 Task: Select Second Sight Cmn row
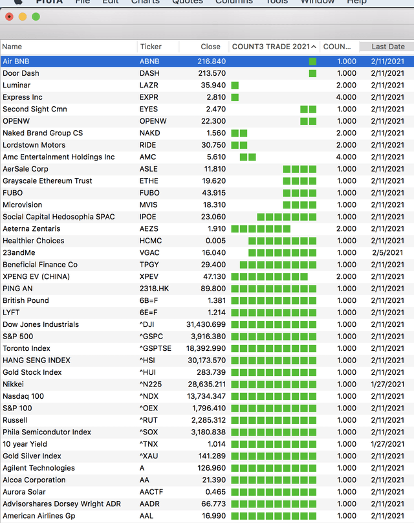(x=207, y=109)
